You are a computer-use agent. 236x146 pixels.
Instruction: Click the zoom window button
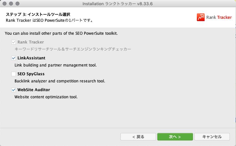(x=17, y=4)
